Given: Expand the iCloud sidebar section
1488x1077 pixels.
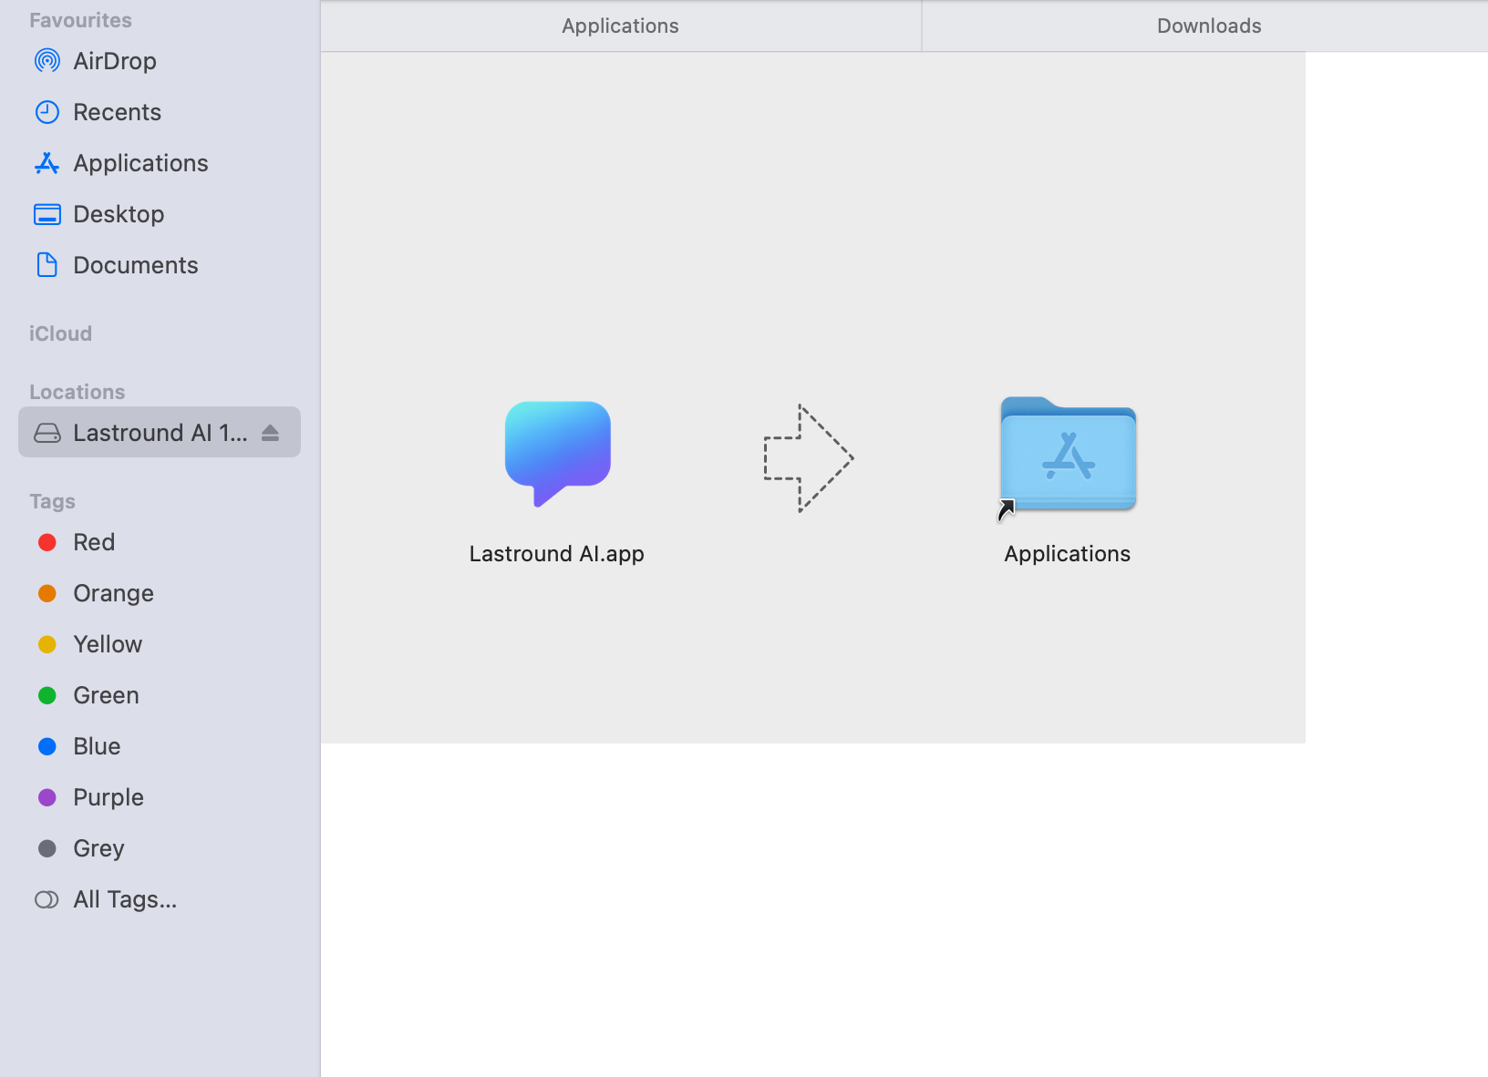Looking at the screenshot, I should (61, 333).
